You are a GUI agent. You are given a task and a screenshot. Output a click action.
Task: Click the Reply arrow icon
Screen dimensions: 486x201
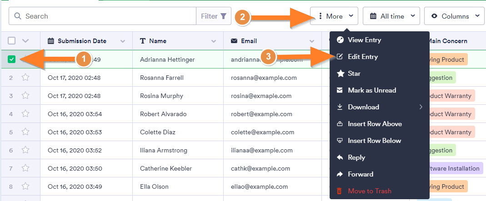tap(340, 157)
